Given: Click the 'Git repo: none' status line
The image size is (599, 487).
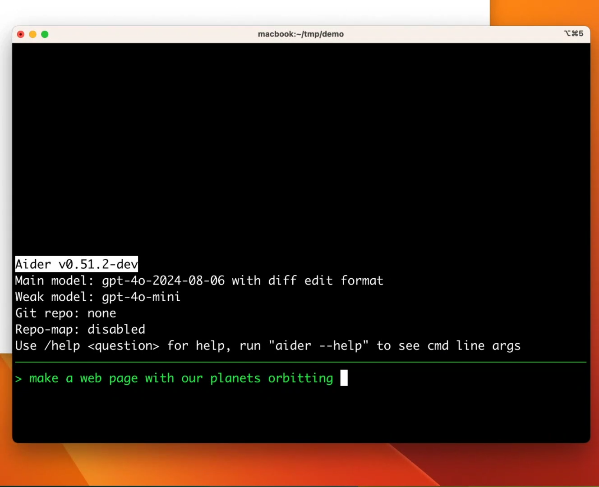Looking at the screenshot, I should click(65, 313).
